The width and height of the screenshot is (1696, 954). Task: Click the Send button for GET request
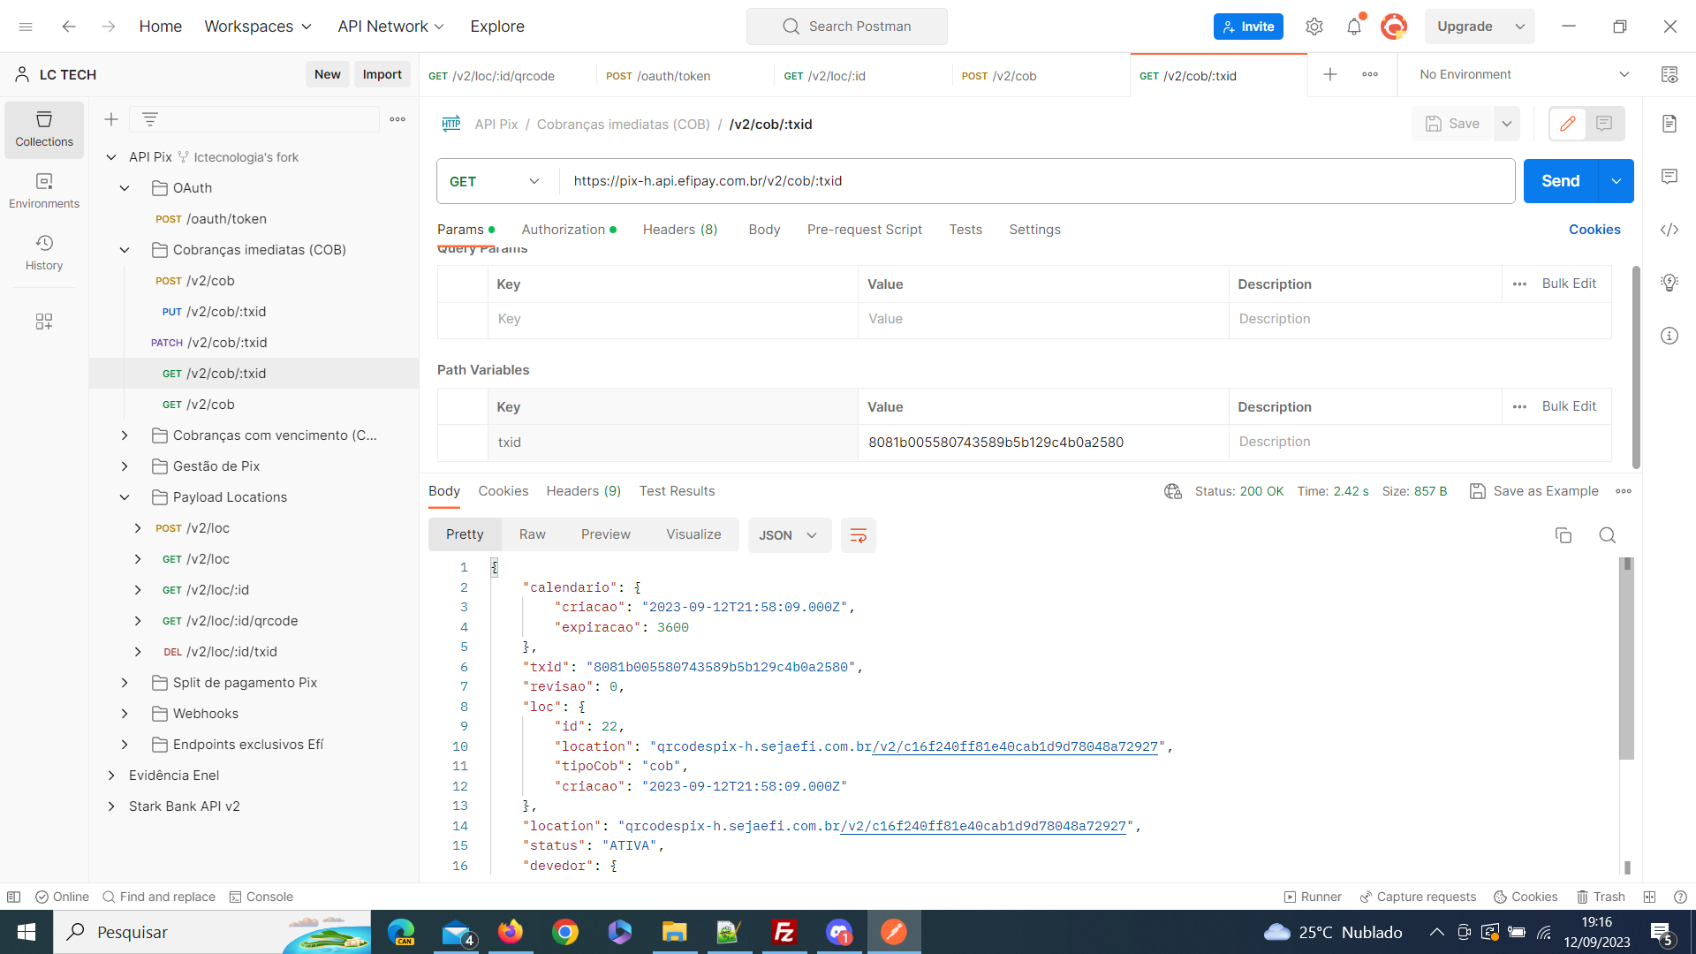[1560, 180]
